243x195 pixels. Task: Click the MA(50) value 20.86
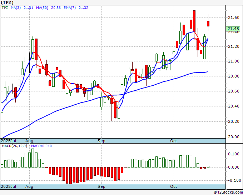click(x=56, y=8)
